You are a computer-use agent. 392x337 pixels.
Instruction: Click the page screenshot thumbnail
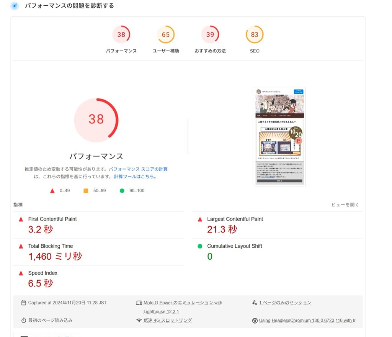280,136
